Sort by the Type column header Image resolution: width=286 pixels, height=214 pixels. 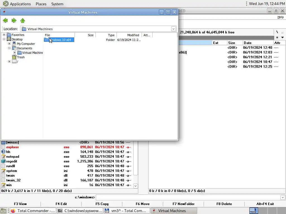tap(106, 35)
